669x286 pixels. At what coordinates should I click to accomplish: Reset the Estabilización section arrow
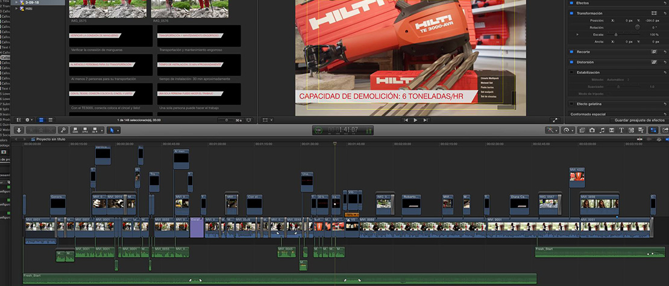tap(665, 72)
